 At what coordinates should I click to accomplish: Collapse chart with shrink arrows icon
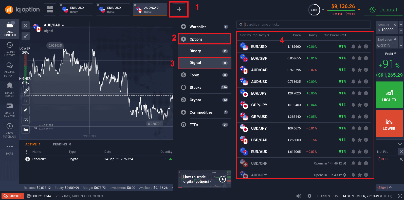tap(26, 36)
